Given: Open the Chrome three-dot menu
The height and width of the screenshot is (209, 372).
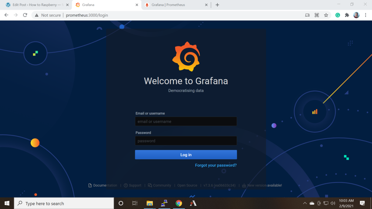Looking at the screenshot, I should 365,15.
